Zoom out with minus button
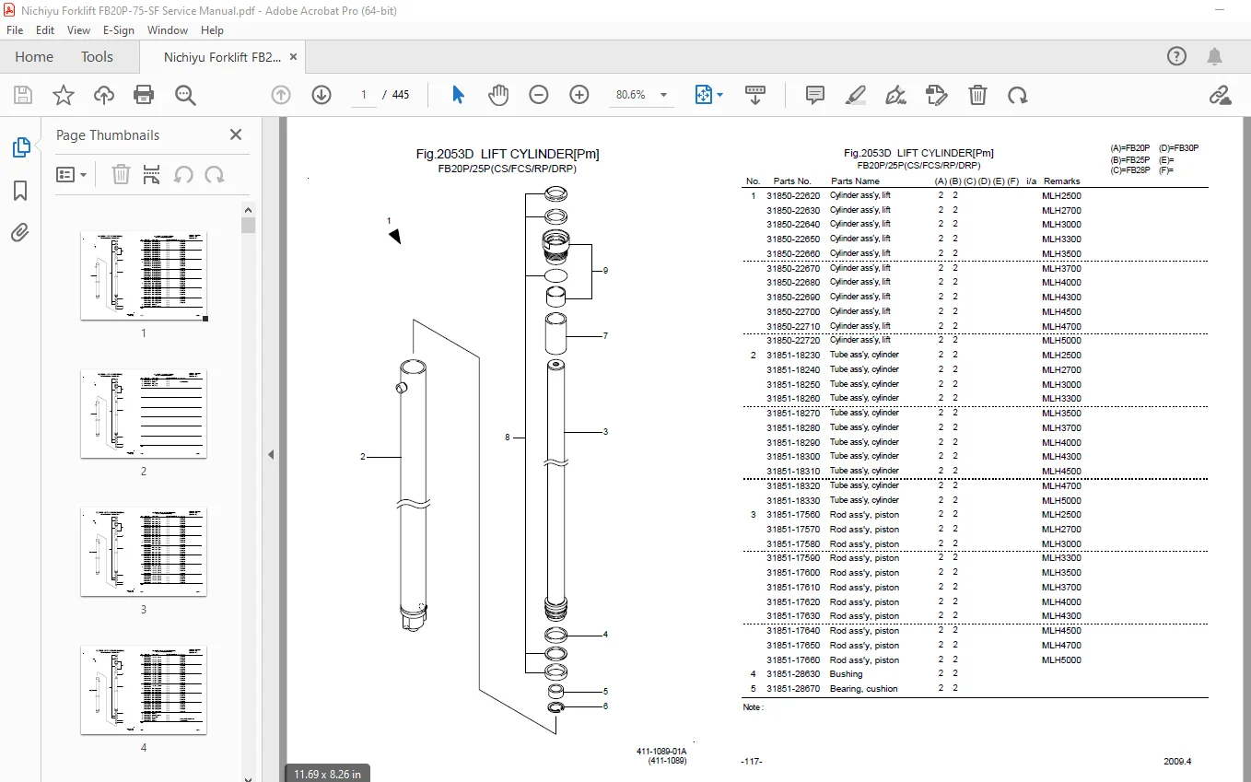This screenshot has width=1251, height=782. pos(539,95)
